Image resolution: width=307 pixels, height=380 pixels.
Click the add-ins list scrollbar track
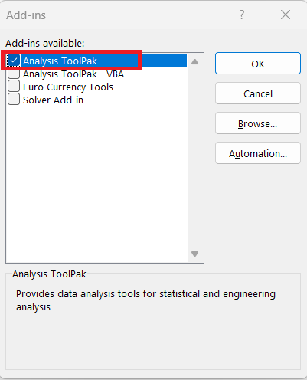pyautogui.click(x=194, y=158)
